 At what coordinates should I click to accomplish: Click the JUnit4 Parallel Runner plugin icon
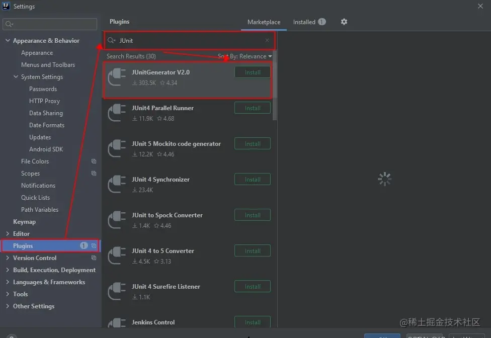117,113
